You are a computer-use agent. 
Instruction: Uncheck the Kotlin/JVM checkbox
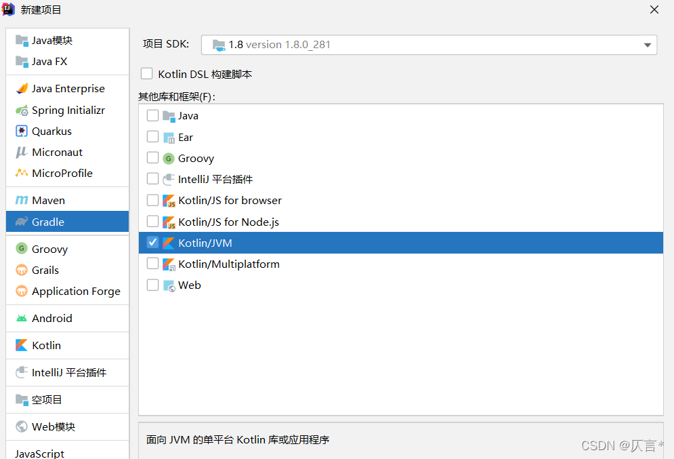[x=152, y=242]
